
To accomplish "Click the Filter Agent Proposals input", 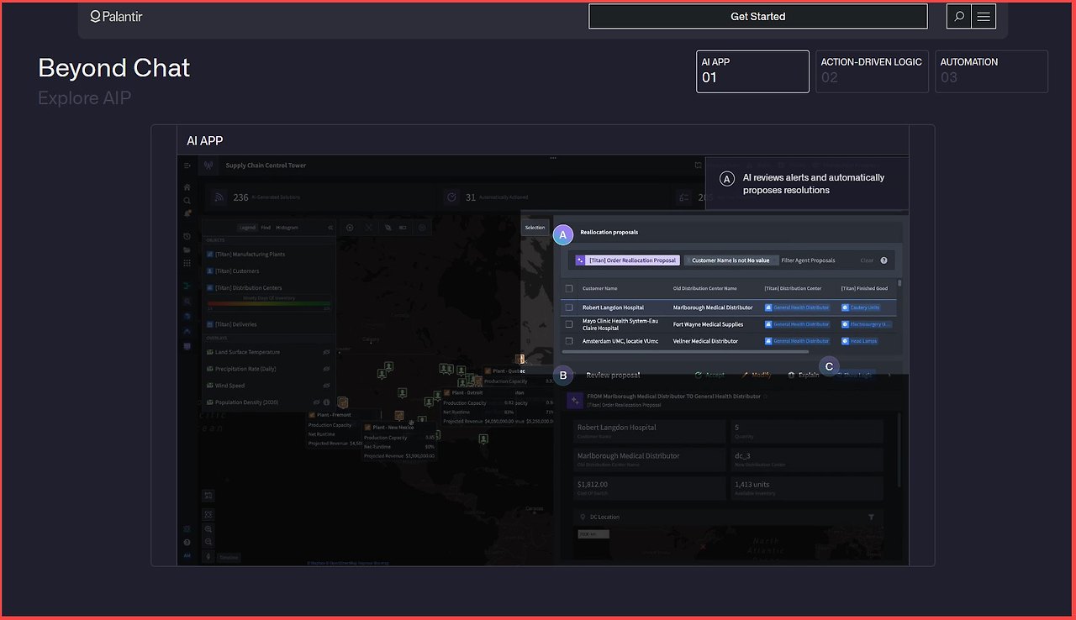I will pyautogui.click(x=809, y=260).
